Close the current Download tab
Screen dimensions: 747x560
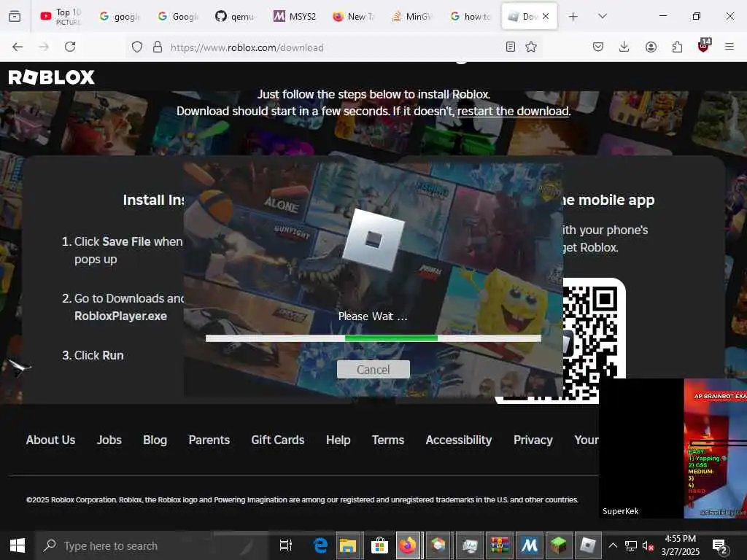546,16
